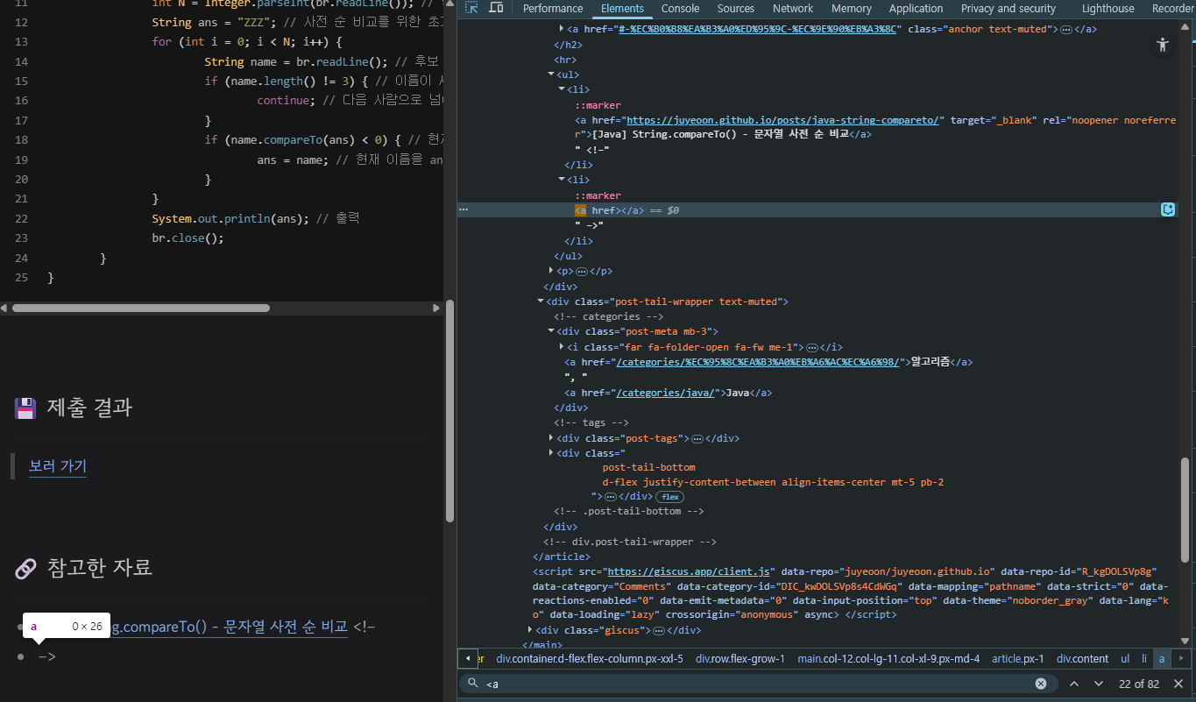This screenshot has height=702, width=1196.
Task: Click the DevTools search input field
Action: [x=758, y=684]
